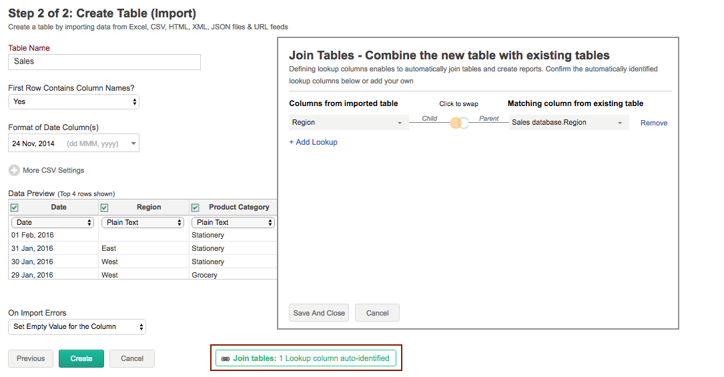Expand Sales database.Region matching column dropdown
The image size is (724, 377).
point(569,123)
